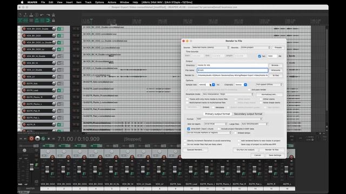Open the Format dropdown
Image resolution: width=346 pixels, height=194 pixels.
[229, 119]
